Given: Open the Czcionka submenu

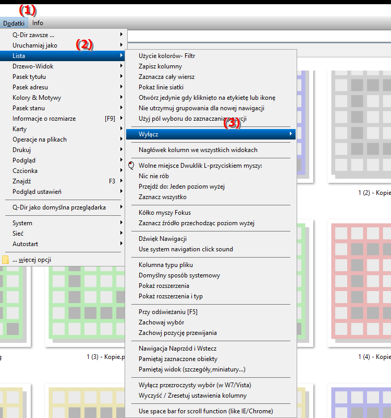Looking at the screenshot, I should 63,171.
